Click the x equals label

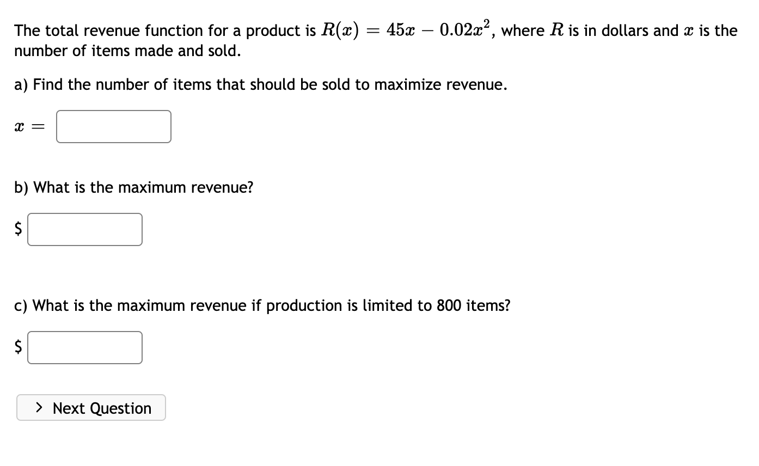click(28, 126)
